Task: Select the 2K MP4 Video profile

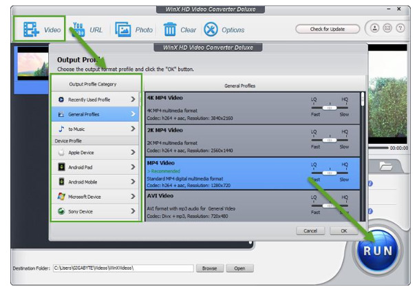Action: click(253, 140)
